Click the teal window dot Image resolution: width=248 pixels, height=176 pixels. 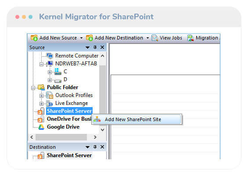tap(31, 17)
